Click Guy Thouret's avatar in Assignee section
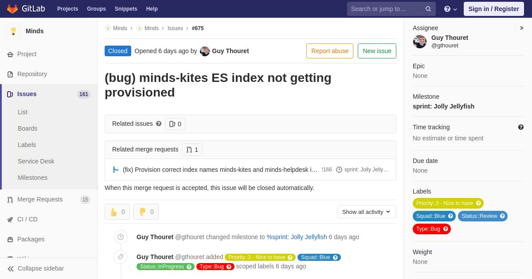This screenshot has width=532, height=279. [420, 42]
